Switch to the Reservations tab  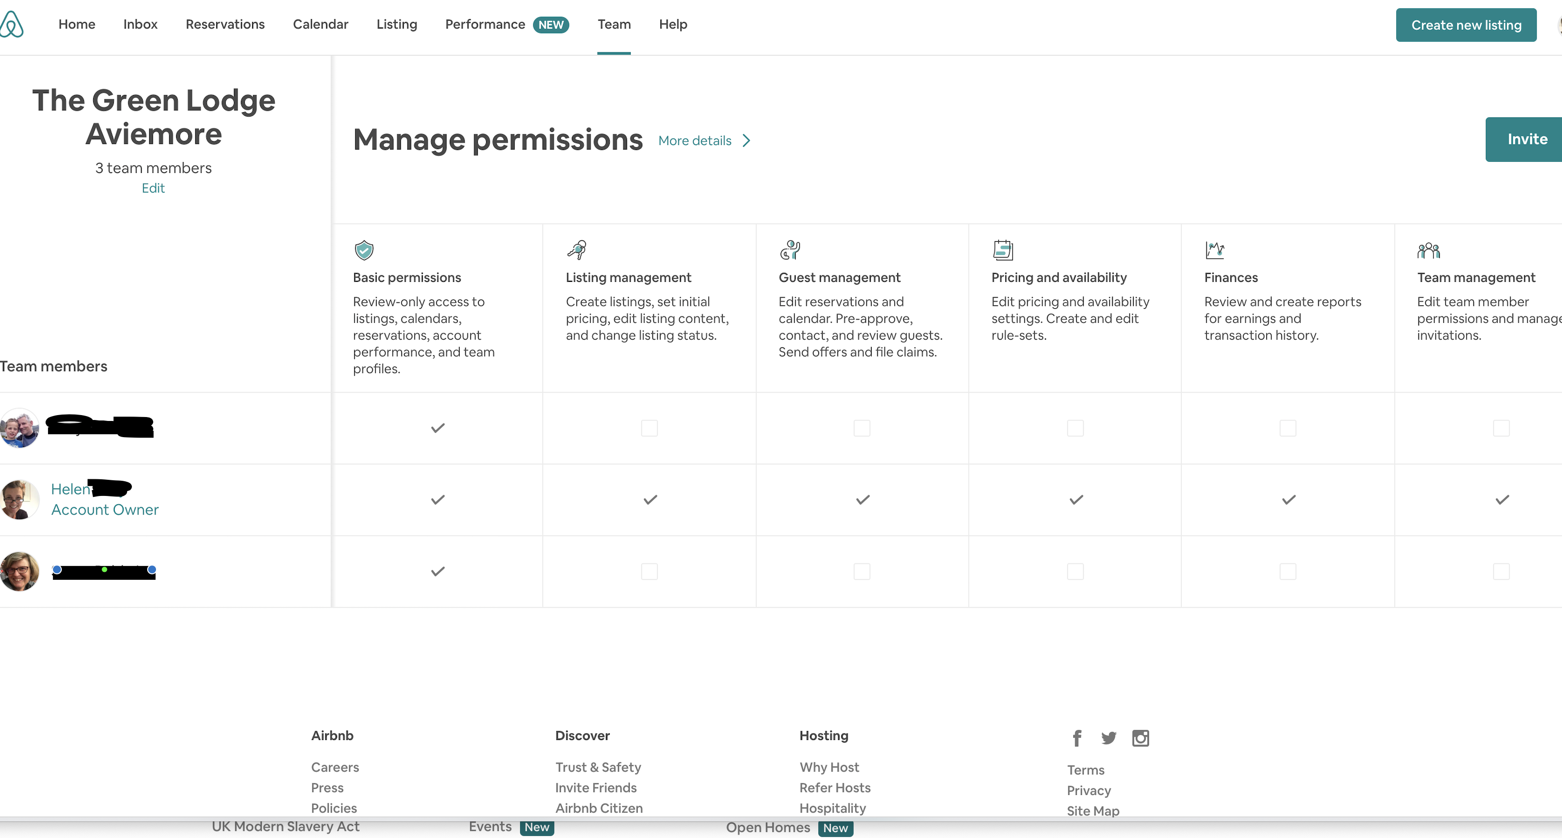[x=225, y=24]
